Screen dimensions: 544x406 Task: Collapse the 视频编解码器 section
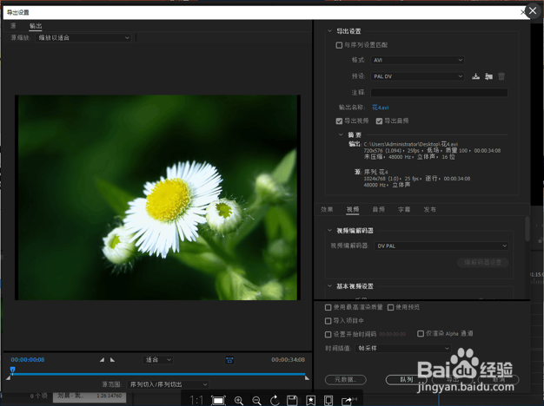pyautogui.click(x=329, y=231)
